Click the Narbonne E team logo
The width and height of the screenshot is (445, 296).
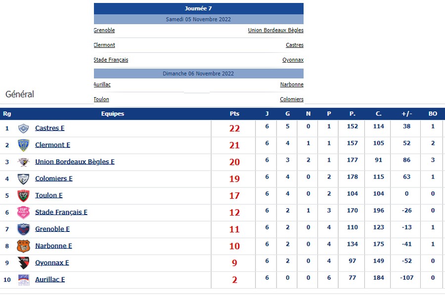(x=23, y=246)
